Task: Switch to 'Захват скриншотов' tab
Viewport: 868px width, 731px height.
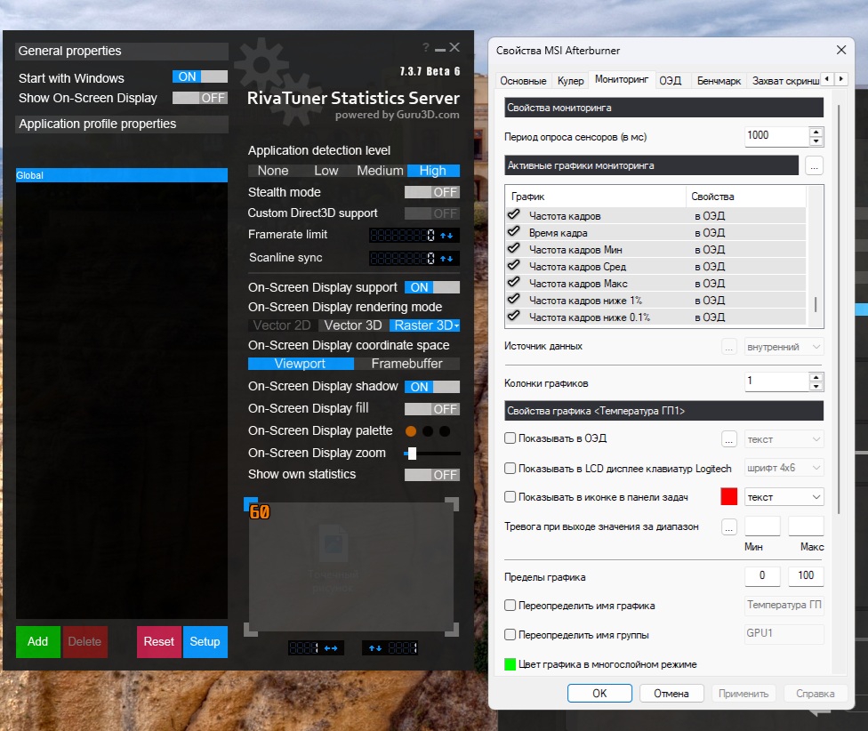Action: pyautogui.click(x=785, y=81)
